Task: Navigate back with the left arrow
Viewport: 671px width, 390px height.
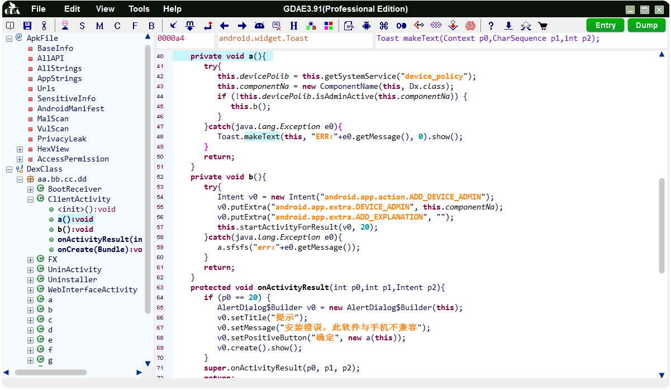Action: (225, 26)
